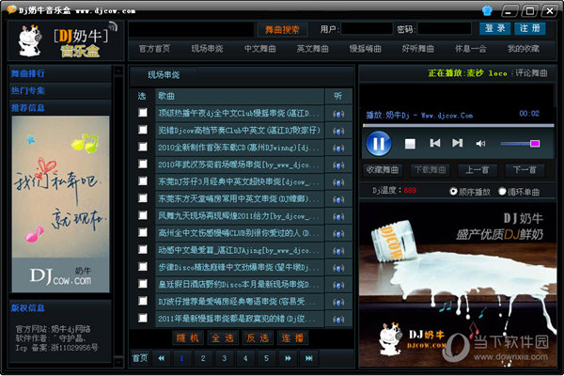Viewport: 564px width, 376px height.
Task: Select 循环单曲 loop mode
Action: [x=502, y=192]
